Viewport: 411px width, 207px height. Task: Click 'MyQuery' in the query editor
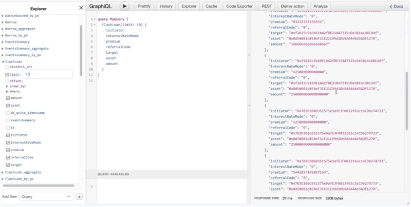click(117, 19)
